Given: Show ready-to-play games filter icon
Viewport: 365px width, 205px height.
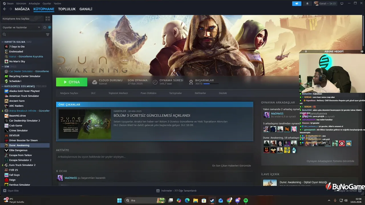Looking at the screenshot, I should tap(50, 27).
